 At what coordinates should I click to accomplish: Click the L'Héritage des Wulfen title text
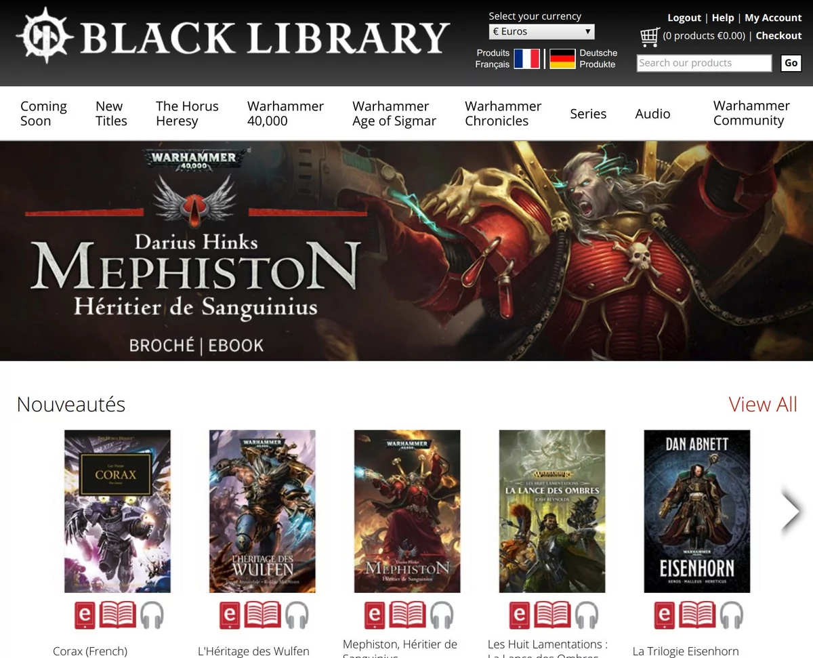click(253, 651)
